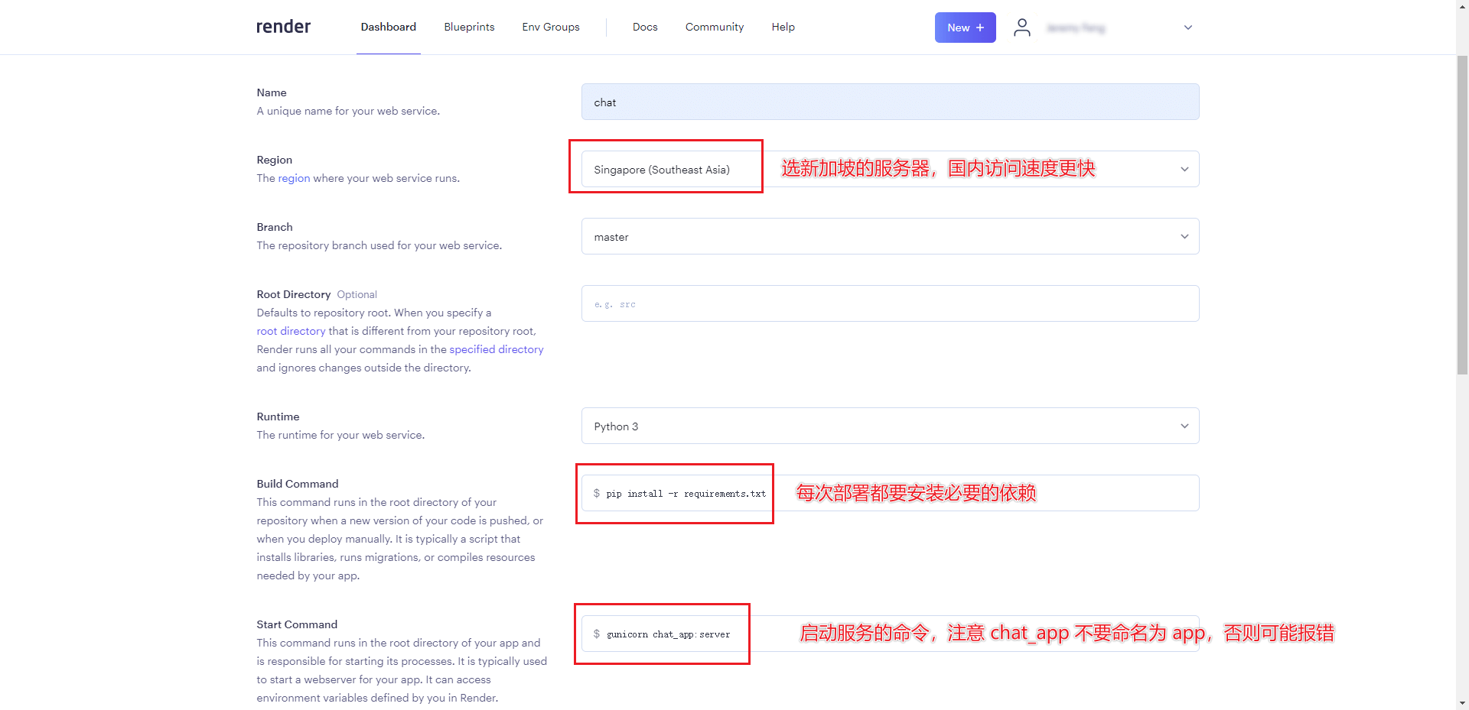Click the render logo
This screenshot has height=710, width=1469.
pyautogui.click(x=283, y=27)
